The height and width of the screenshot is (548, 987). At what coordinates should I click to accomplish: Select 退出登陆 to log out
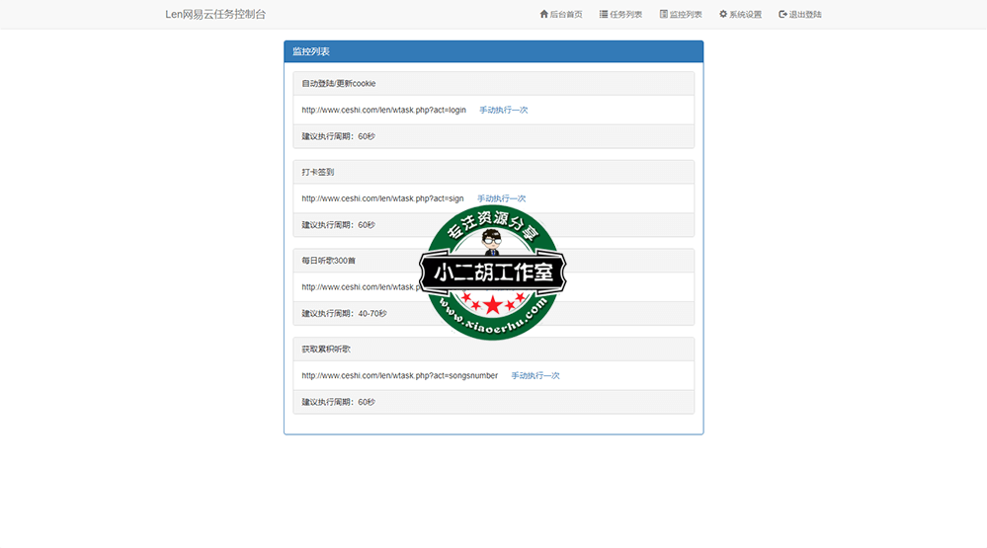pyautogui.click(x=805, y=15)
